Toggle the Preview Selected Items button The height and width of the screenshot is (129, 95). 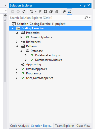(70, 12)
